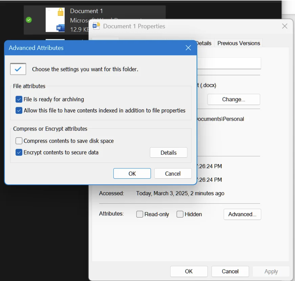295x281 pixels.
Task: Close the Advanced Attributes dialog
Action: 188,48
